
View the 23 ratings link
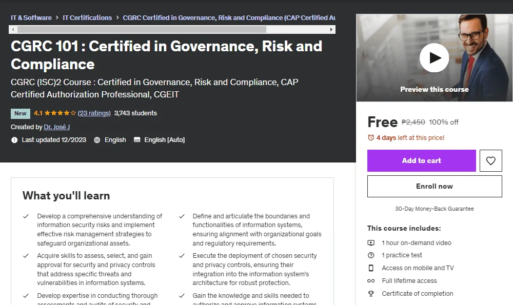click(x=94, y=113)
